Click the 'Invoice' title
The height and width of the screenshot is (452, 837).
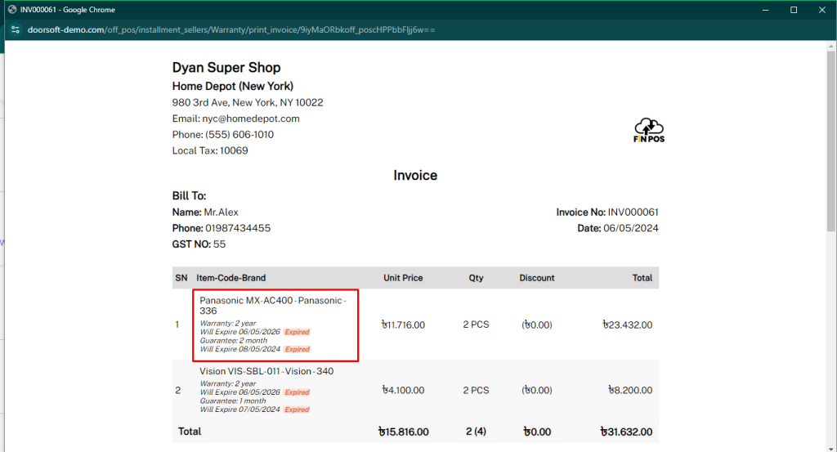(415, 176)
